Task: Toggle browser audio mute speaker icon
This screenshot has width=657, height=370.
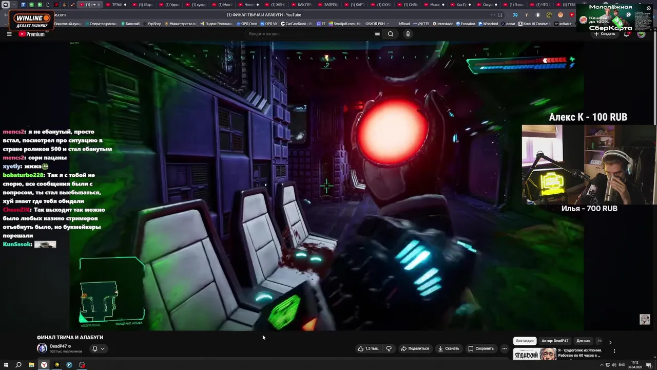Action: point(6,5)
